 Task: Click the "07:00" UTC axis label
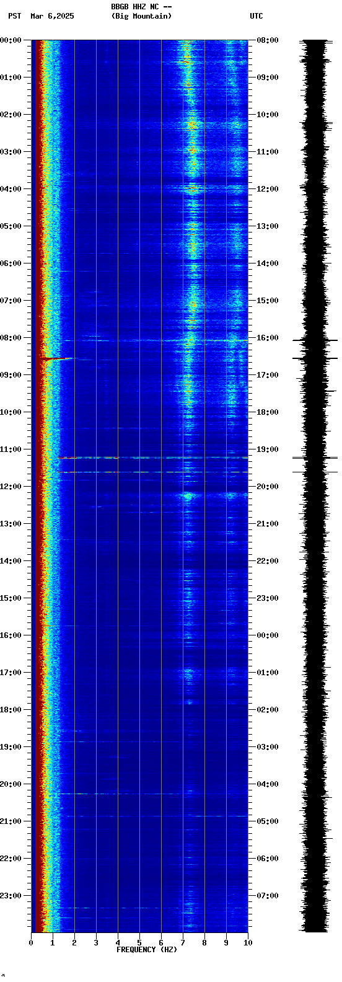click(x=268, y=896)
